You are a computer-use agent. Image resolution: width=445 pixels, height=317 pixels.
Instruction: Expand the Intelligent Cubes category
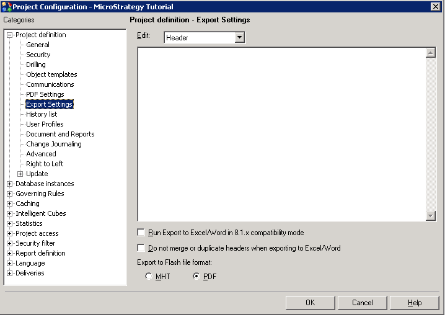(x=10, y=214)
